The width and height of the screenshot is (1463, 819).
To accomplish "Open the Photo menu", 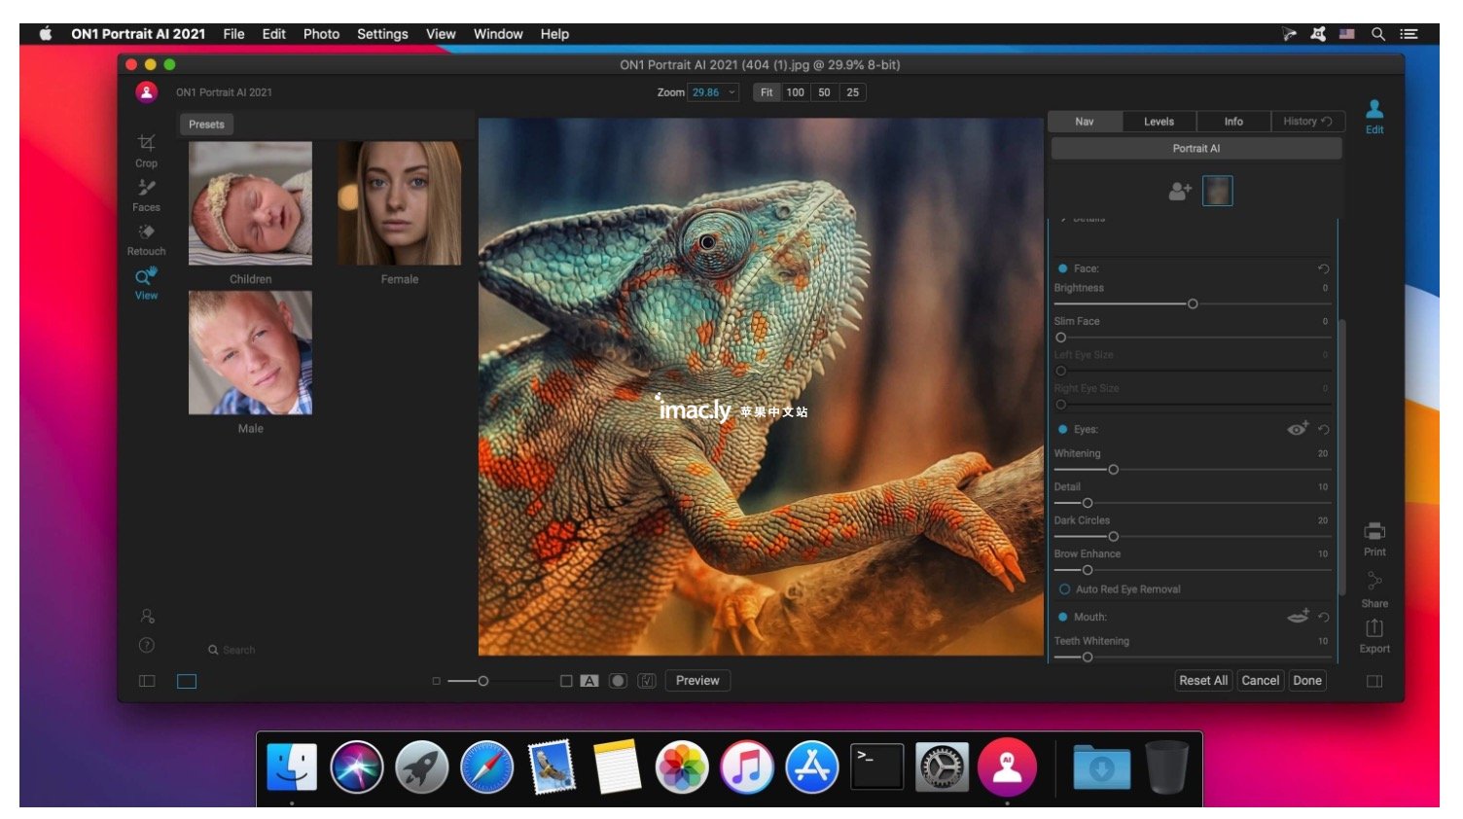I will tap(321, 34).
